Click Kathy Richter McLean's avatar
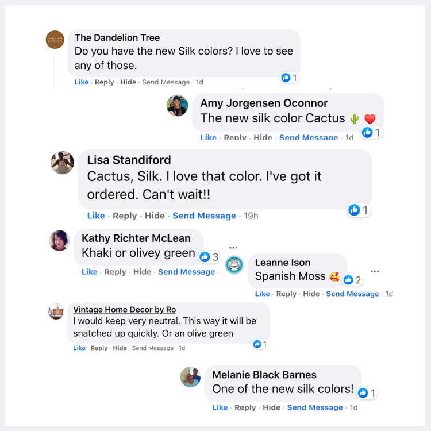431x431 pixels. (x=59, y=240)
